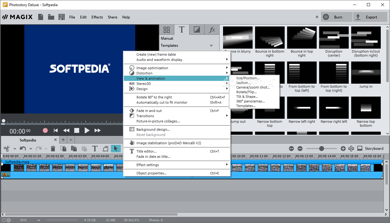Viewport: 390px width, 223px height.
Task: Open the project tabs dropdown arrow
Action: tap(71, 140)
